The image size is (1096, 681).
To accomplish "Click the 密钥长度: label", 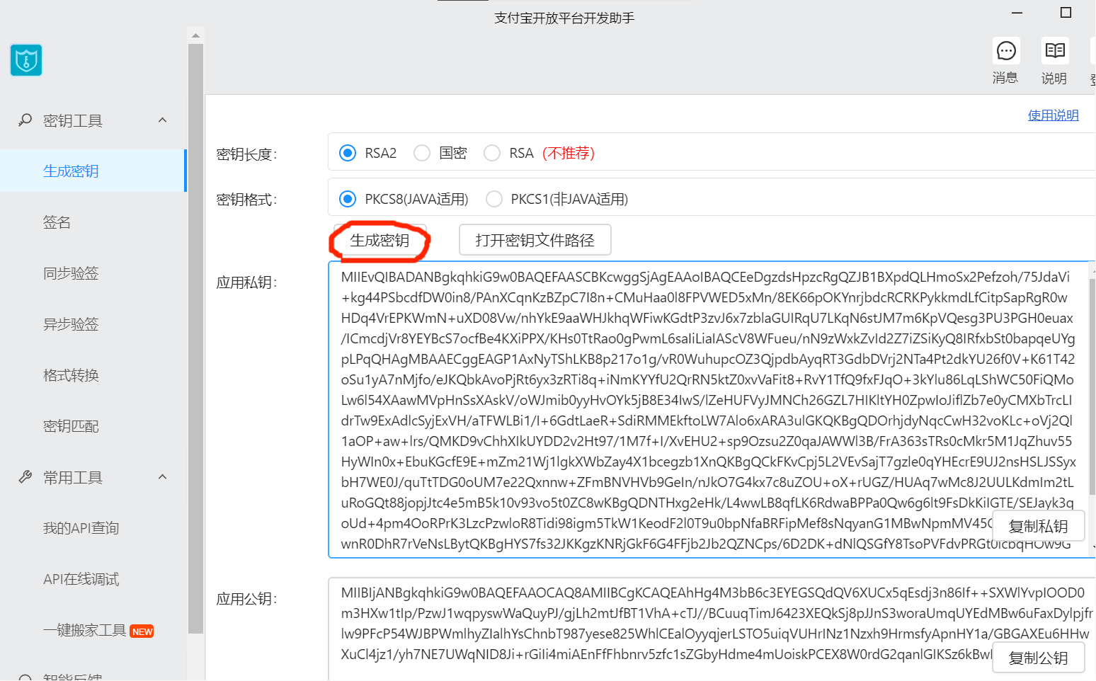I will [246, 154].
